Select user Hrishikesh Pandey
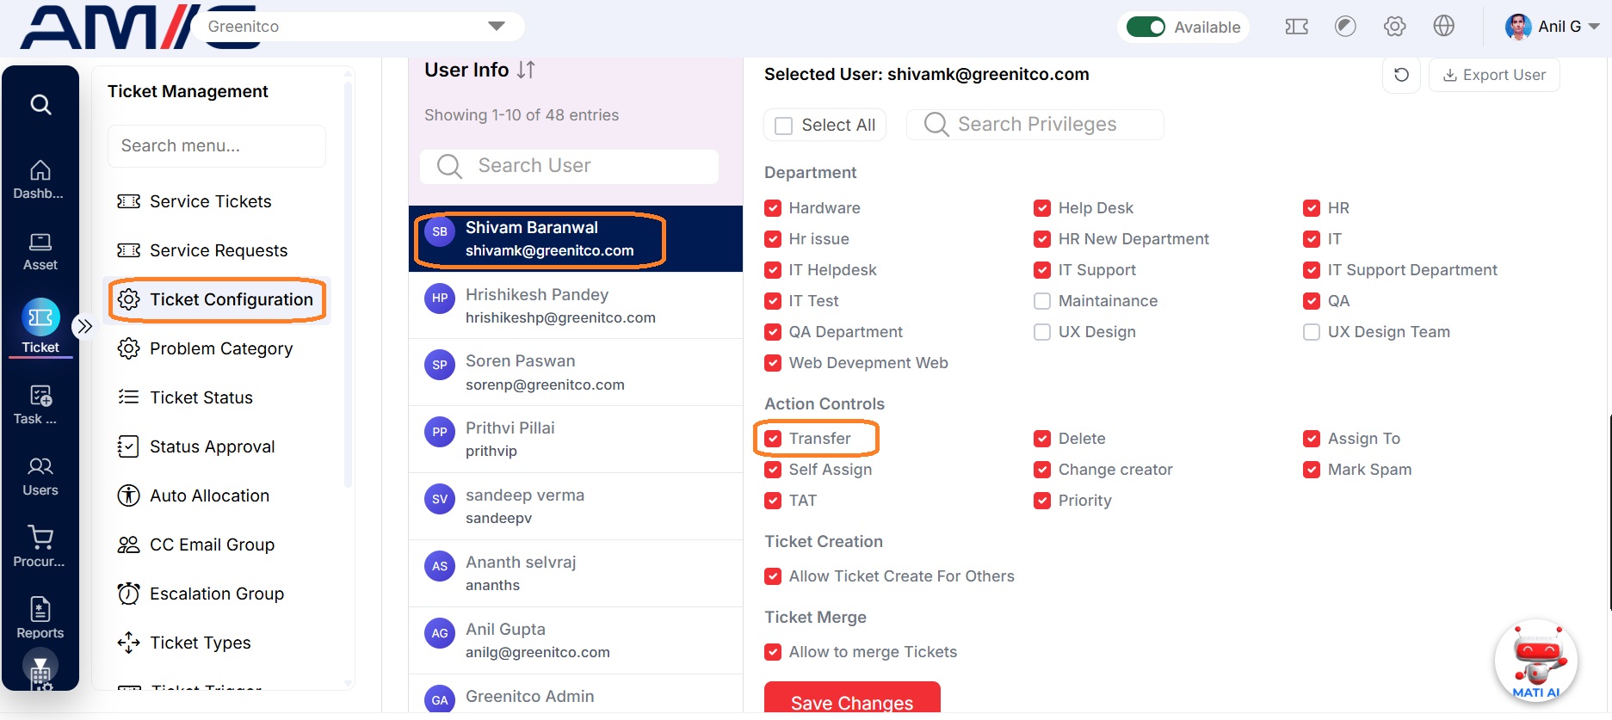The image size is (1612, 720). (x=575, y=305)
